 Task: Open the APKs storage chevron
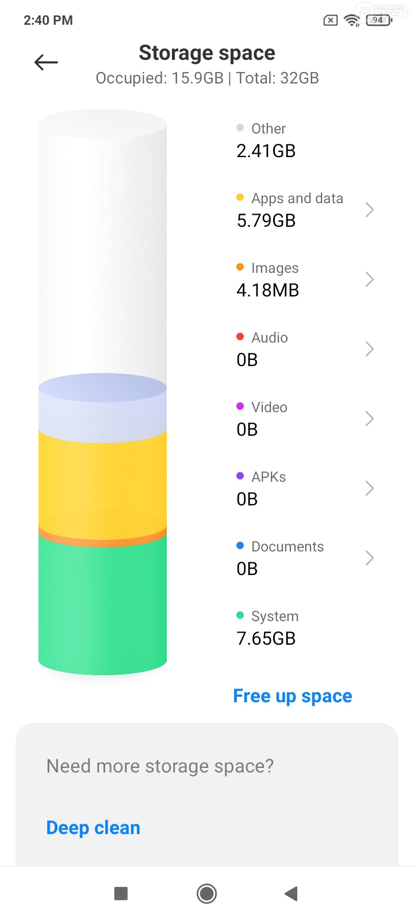pyautogui.click(x=370, y=488)
